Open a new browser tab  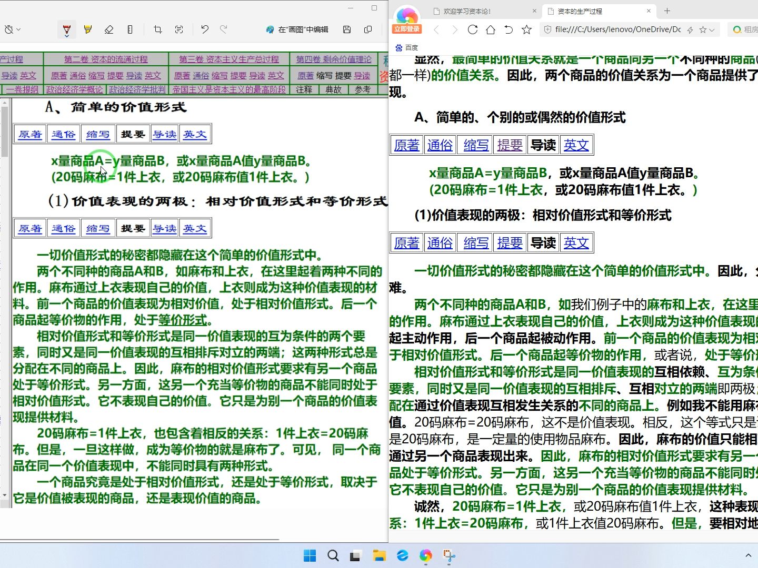[x=667, y=11]
